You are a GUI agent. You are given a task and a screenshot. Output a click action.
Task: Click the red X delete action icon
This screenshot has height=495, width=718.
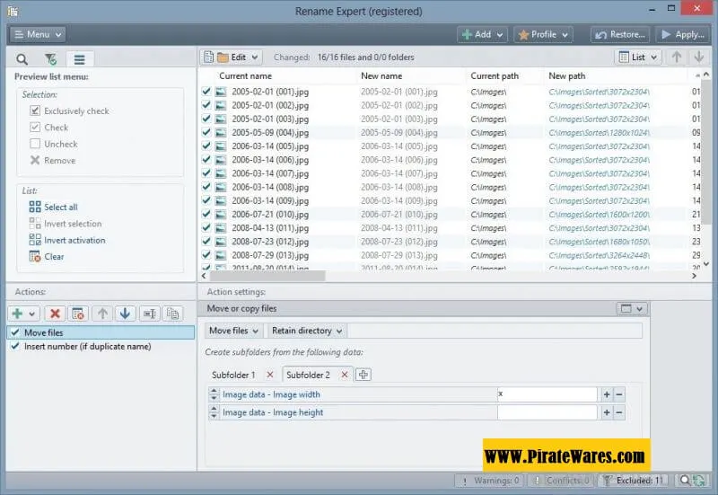tap(55, 314)
